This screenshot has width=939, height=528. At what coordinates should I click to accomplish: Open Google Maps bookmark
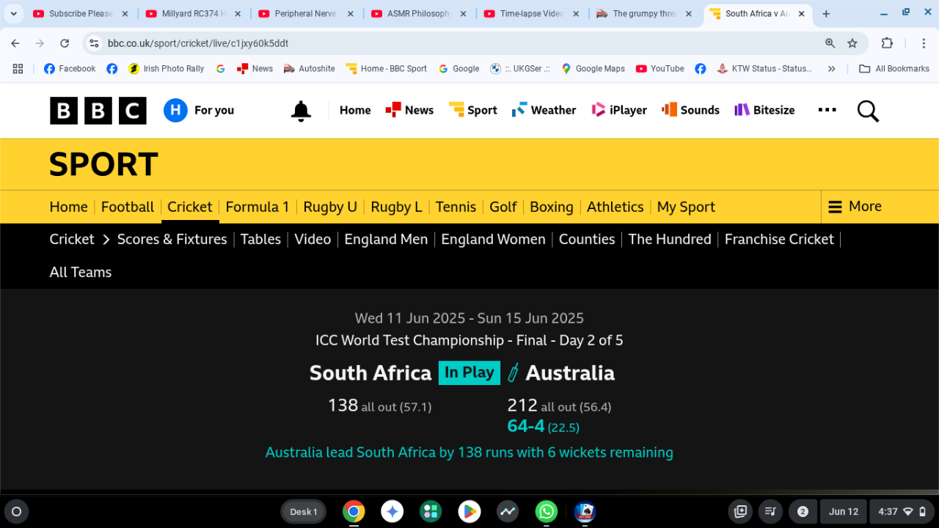click(593, 68)
